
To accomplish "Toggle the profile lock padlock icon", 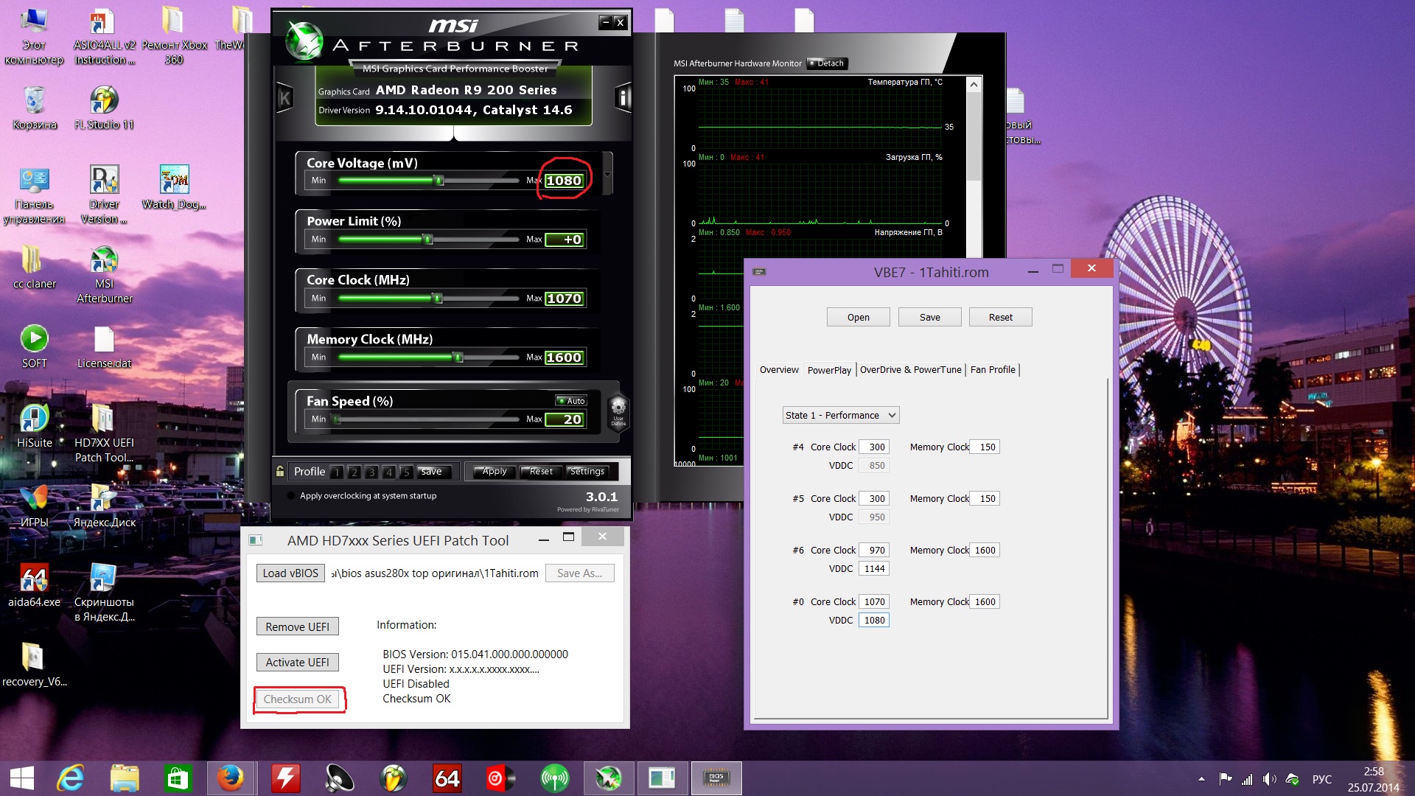I will [x=280, y=472].
